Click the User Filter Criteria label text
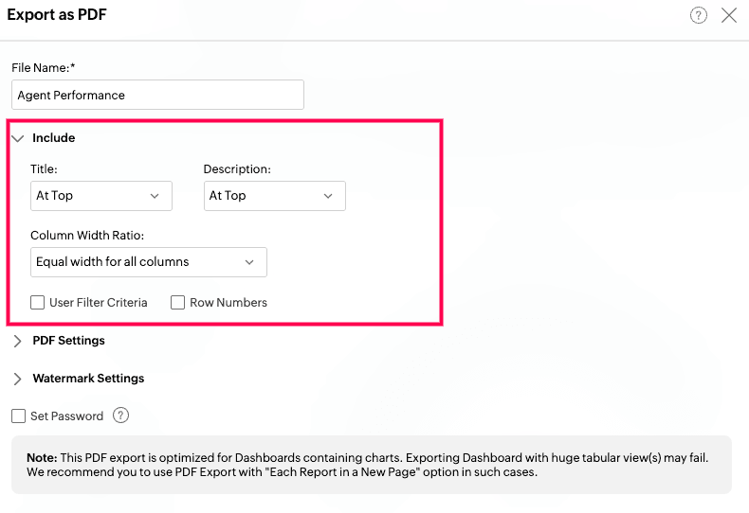Image resolution: width=749 pixels, height=513 pixels. (99, 303)
